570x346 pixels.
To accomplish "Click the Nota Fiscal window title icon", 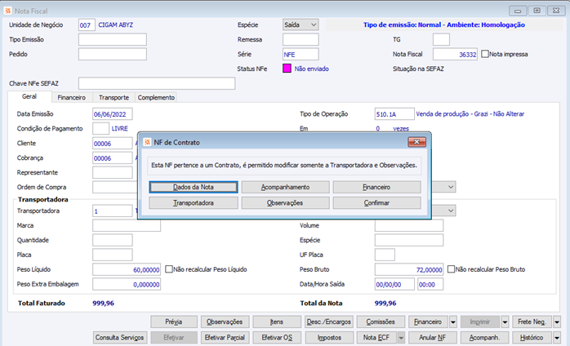I will 7,11.
